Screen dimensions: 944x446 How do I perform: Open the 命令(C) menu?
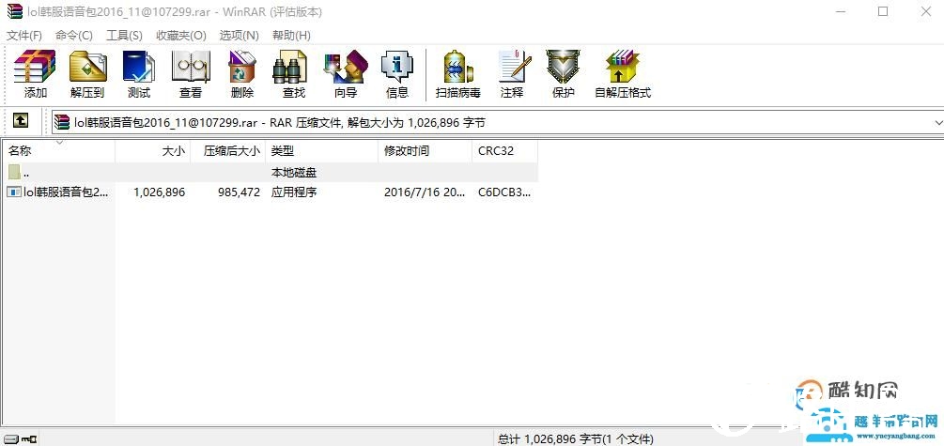coord(73,36)
